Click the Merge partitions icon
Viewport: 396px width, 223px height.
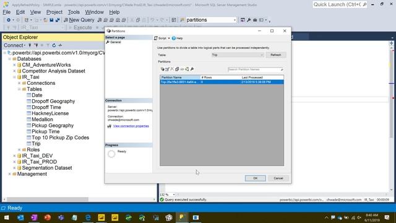pyautogui.click(x=182, y=69)
